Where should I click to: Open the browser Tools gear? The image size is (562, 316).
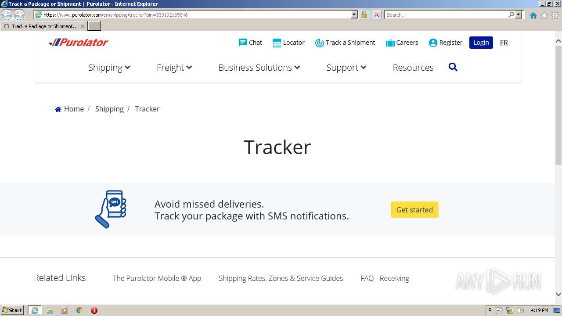(555, 15)
